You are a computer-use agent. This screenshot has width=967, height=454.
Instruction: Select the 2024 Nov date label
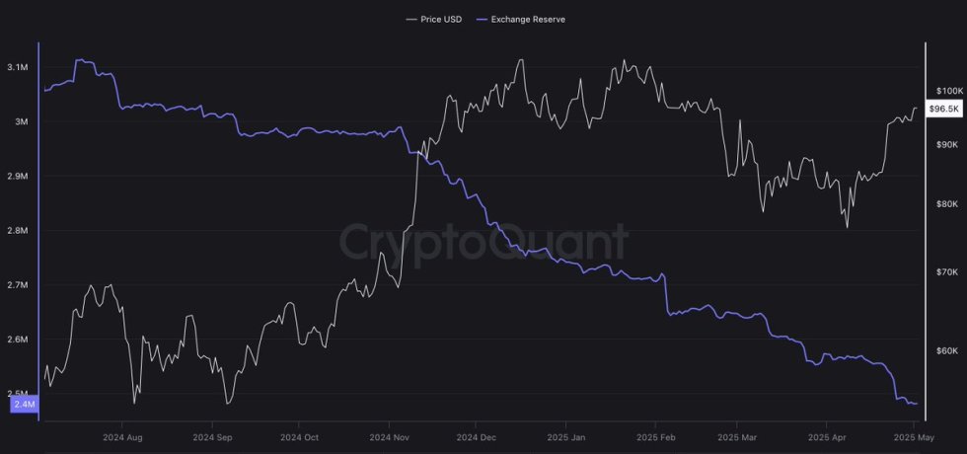(x=391, y=436)
